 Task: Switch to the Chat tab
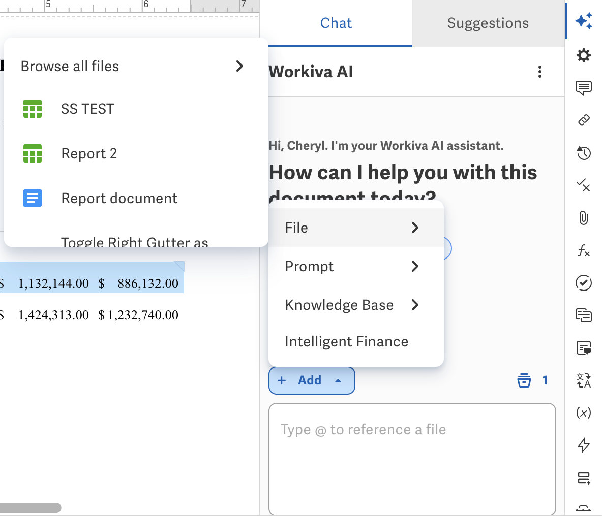point(336,23)
